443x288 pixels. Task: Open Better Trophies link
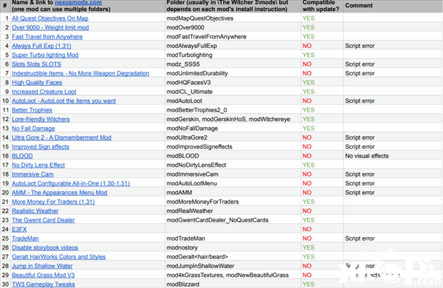pyautogui.click(x=32, y=110)
